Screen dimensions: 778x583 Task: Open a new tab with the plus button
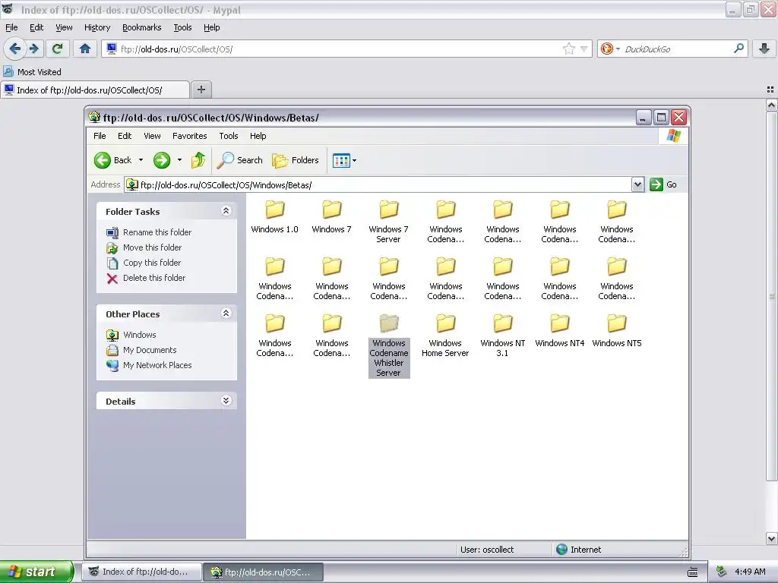[x=201, y=90]
